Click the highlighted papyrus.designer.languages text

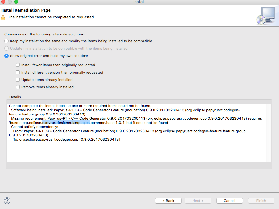coord(66,123)
